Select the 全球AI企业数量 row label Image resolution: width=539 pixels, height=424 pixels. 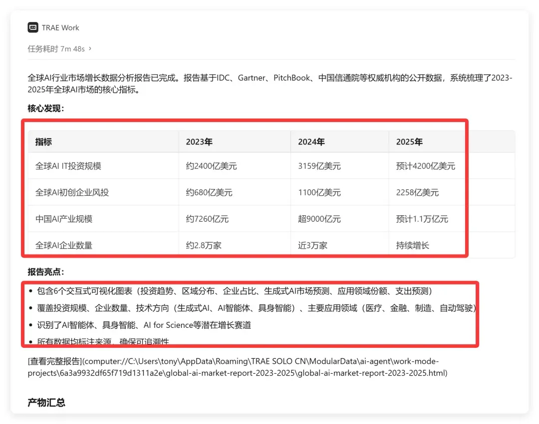(63, 245)
